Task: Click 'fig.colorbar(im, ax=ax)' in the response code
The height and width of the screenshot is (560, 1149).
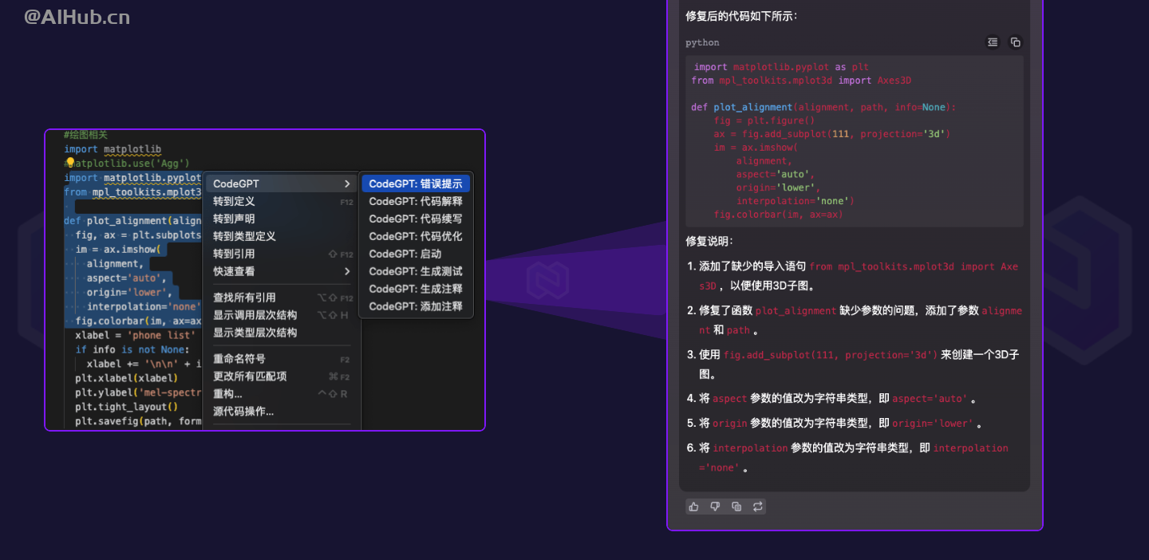Action: tap(778, 215)
